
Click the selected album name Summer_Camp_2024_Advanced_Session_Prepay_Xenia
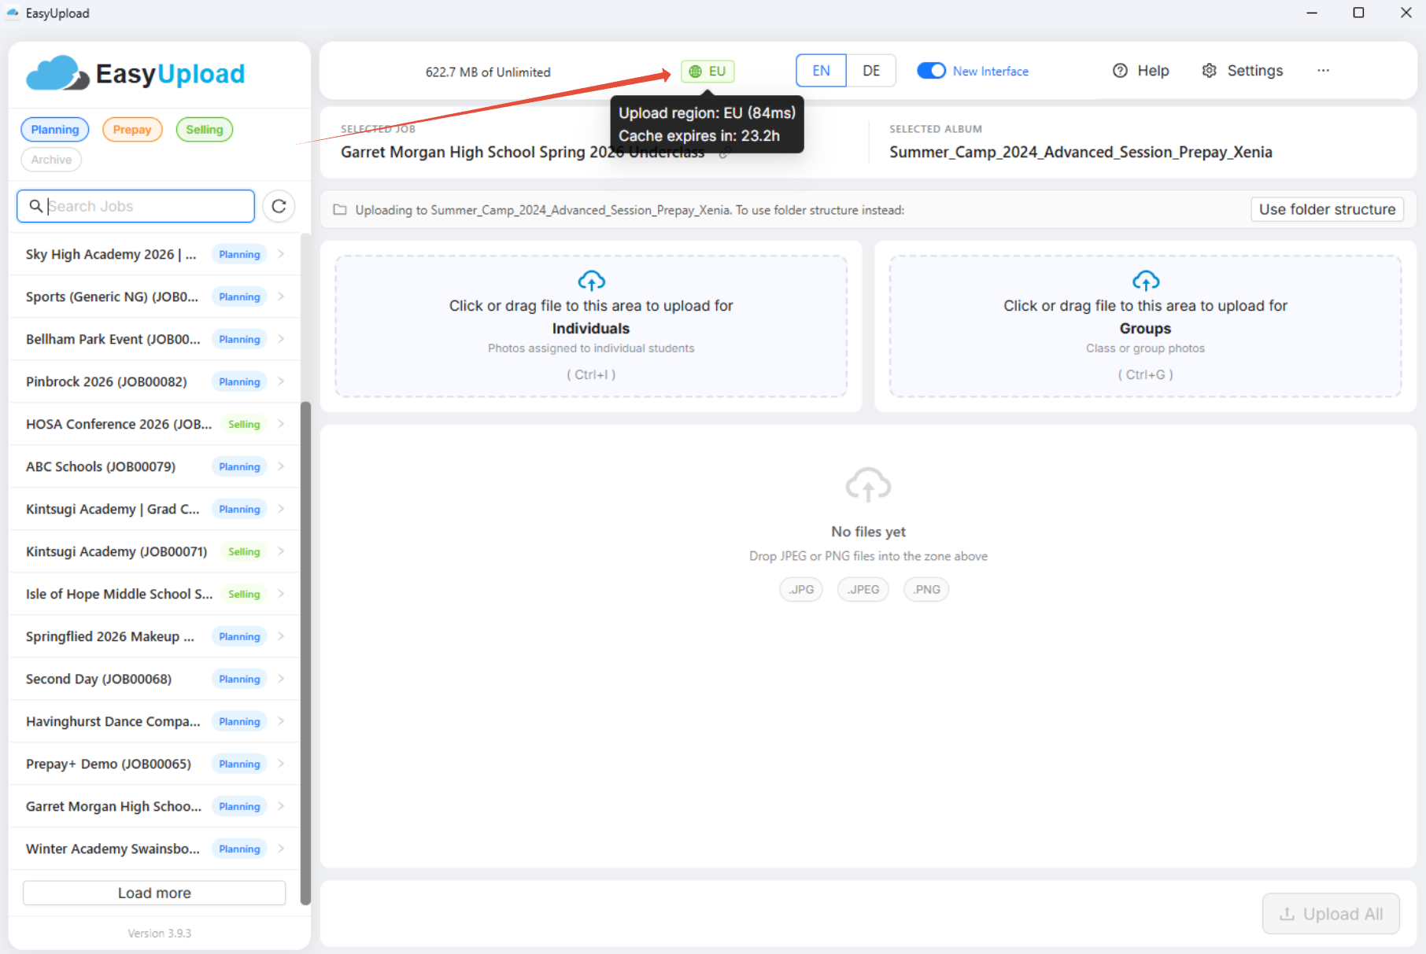pos(1081,153)
